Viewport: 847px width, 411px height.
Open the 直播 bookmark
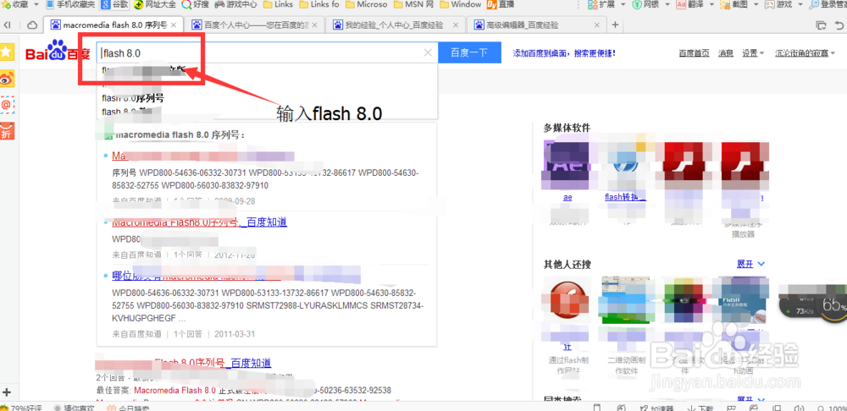click(x=500, y=4)
